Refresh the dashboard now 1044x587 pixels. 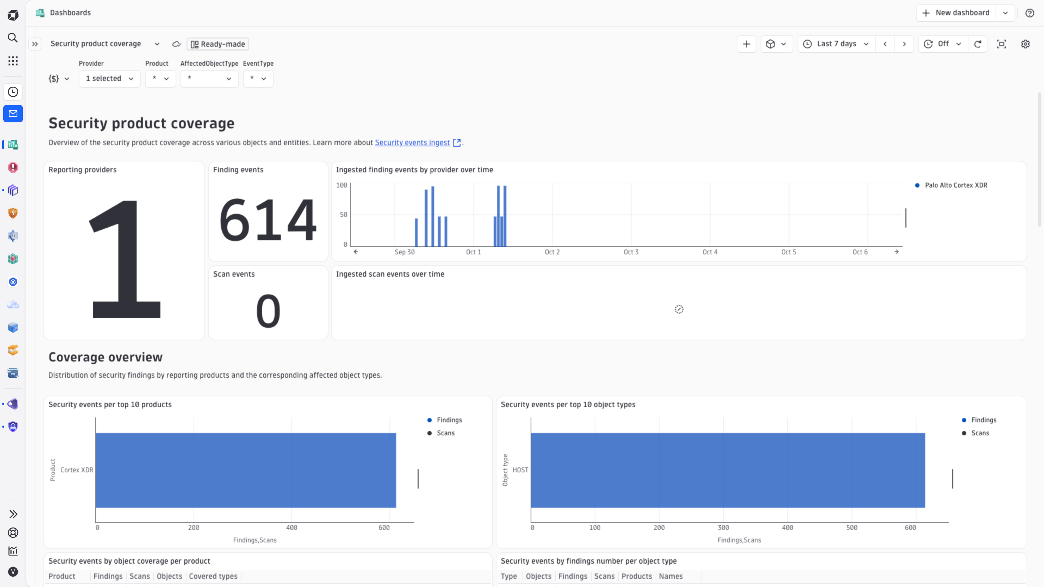(x=978, y=44)
